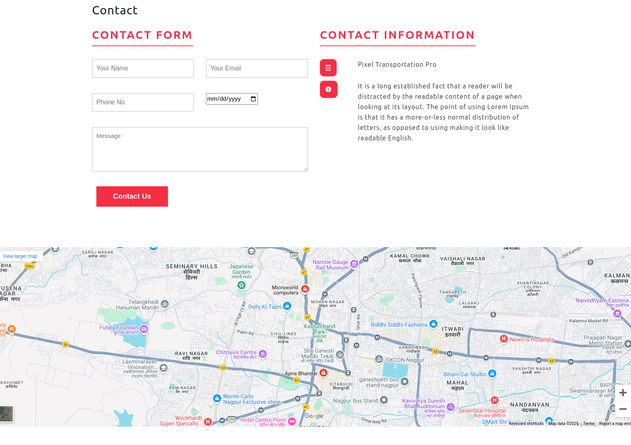Open the map Terms link

(x=589, y=423)
